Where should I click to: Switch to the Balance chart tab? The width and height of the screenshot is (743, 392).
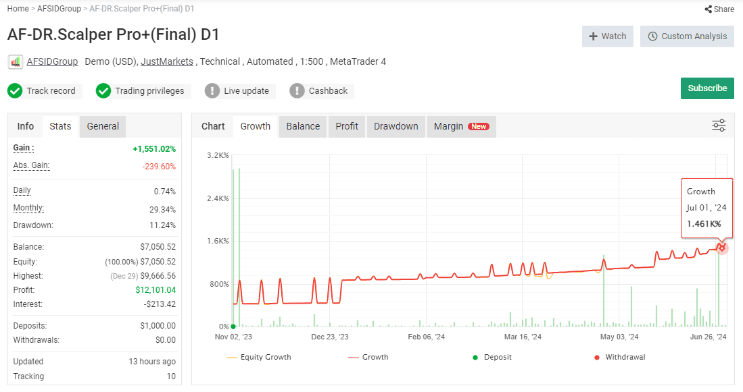[303, 126]
